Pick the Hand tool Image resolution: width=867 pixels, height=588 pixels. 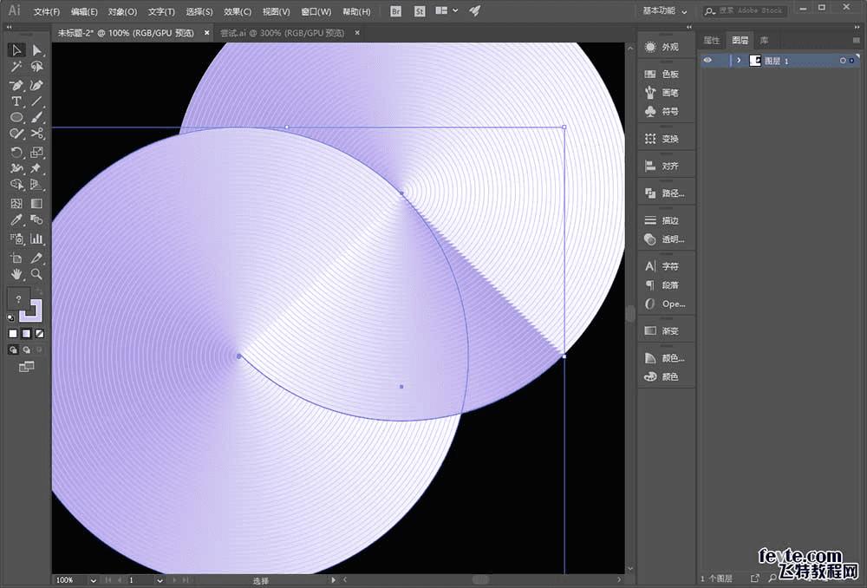pyautogui.click(x=16, y=274)
